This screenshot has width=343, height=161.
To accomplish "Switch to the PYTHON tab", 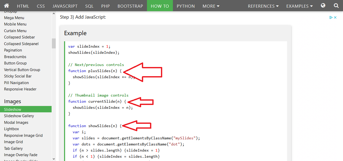I will point(186,6).
